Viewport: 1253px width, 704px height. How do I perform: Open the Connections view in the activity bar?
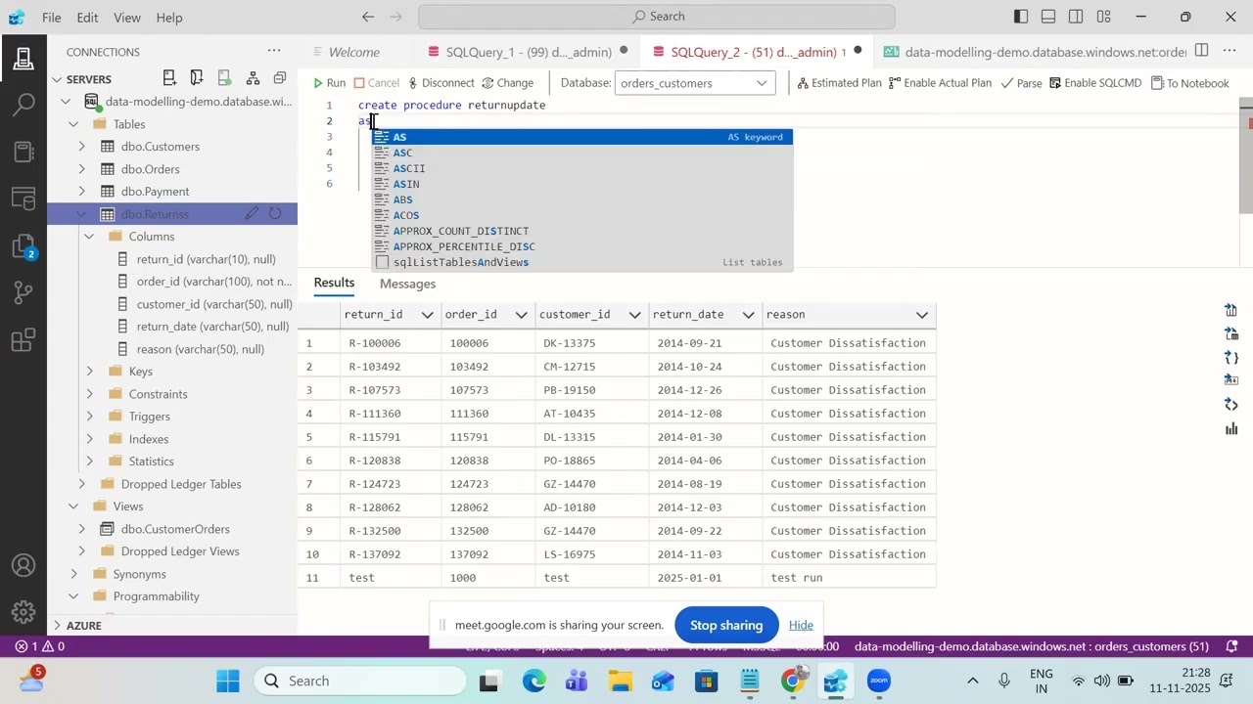coord(23,59)
